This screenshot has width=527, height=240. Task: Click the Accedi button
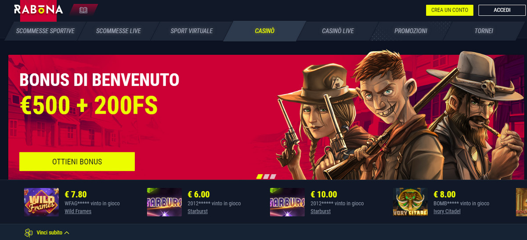[502, 10]
